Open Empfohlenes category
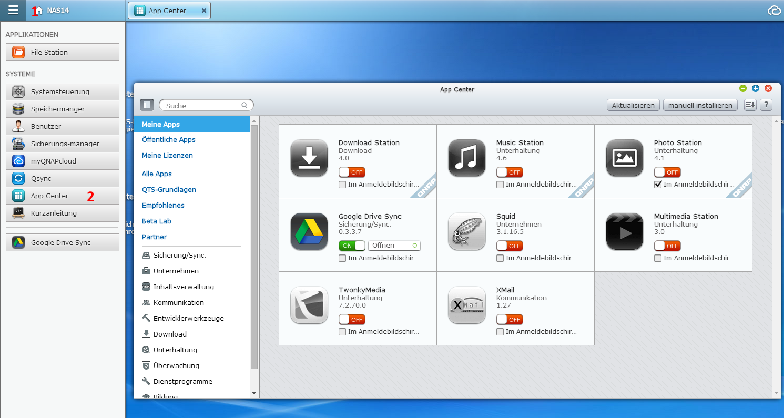The image size is (784, 418). (163, 206)
